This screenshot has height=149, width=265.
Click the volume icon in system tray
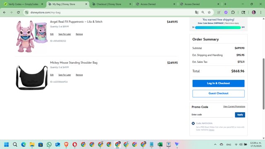[x=241, y=144]
